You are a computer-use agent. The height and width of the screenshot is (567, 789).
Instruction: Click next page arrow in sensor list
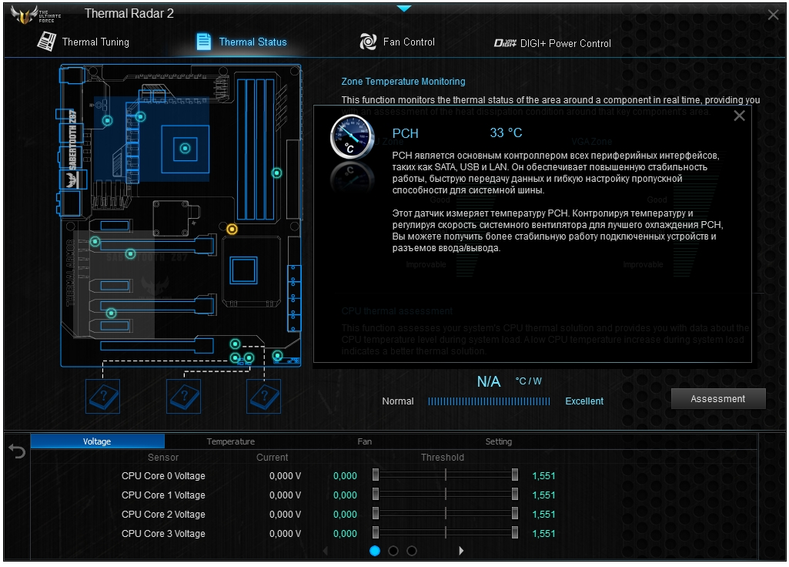[461, 551]
